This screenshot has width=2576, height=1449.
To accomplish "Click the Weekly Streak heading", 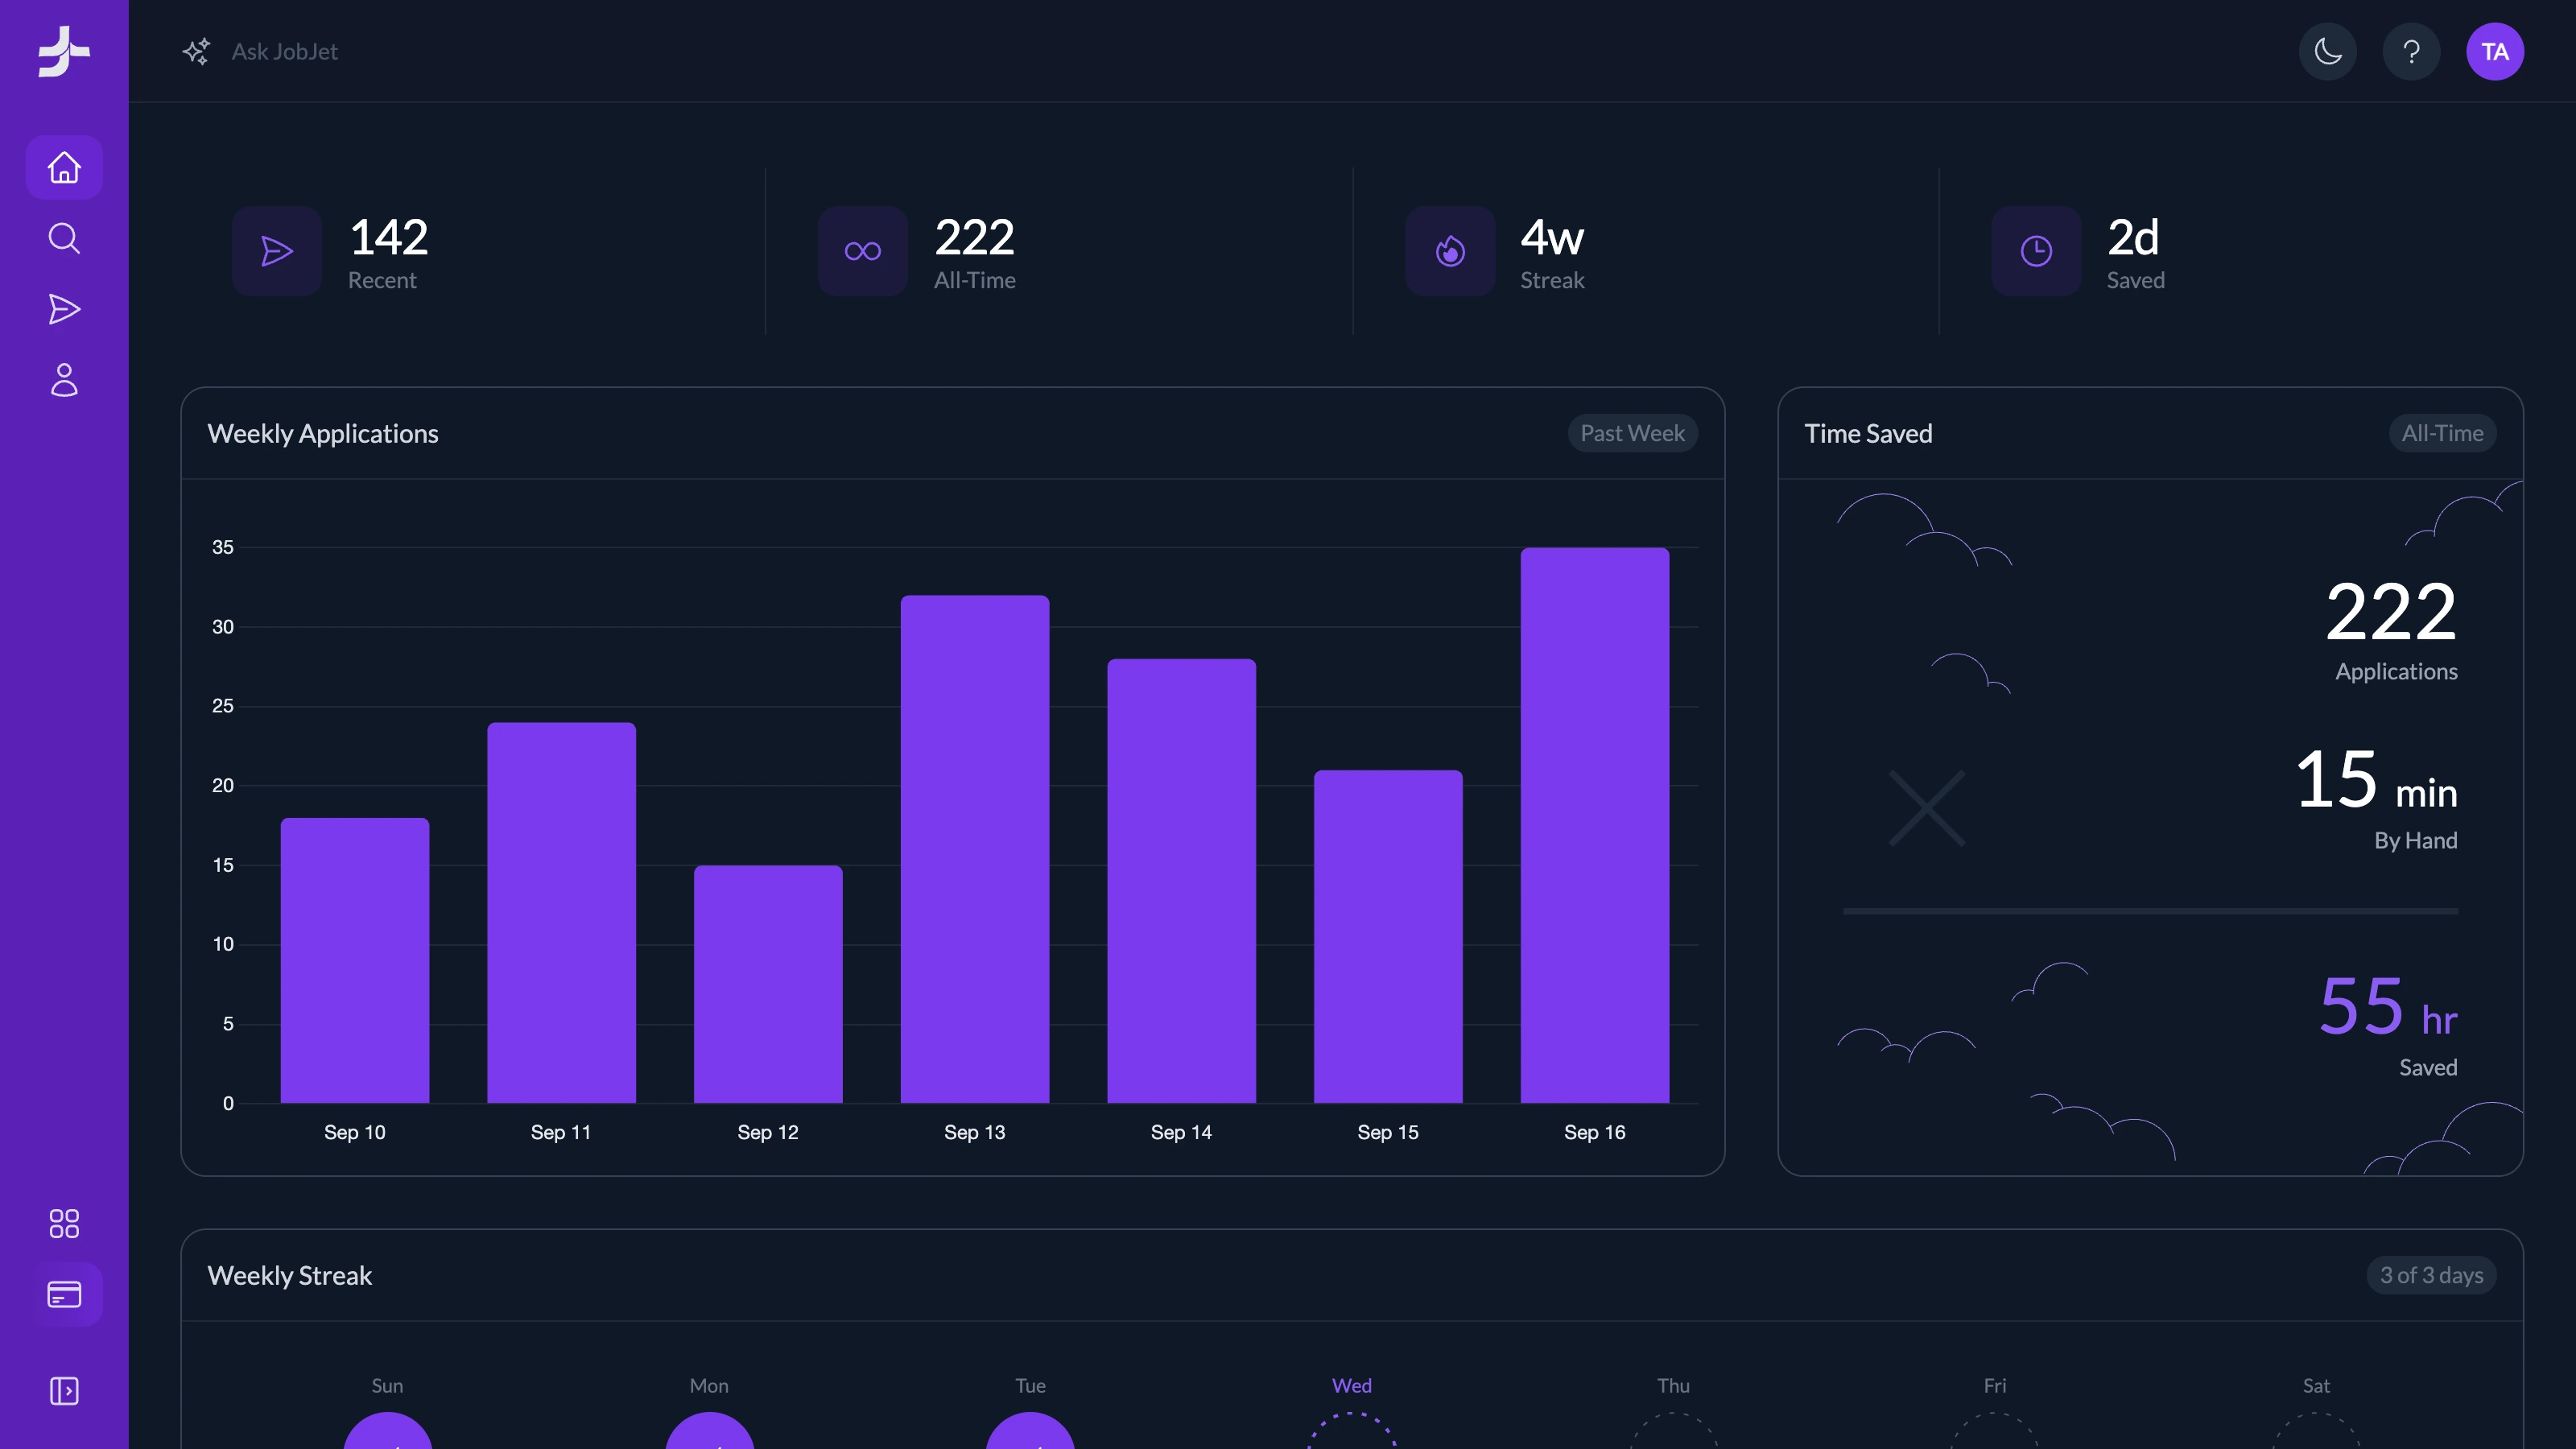I will (x=290, y=1275).
